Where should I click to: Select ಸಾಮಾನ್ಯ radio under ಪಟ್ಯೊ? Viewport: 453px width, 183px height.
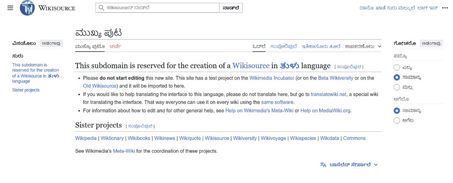(396, 78)
